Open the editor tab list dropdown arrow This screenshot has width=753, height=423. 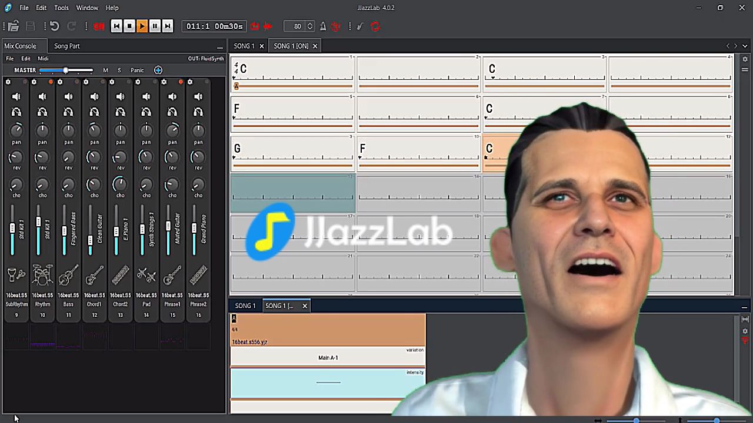(x=745, y=46)
